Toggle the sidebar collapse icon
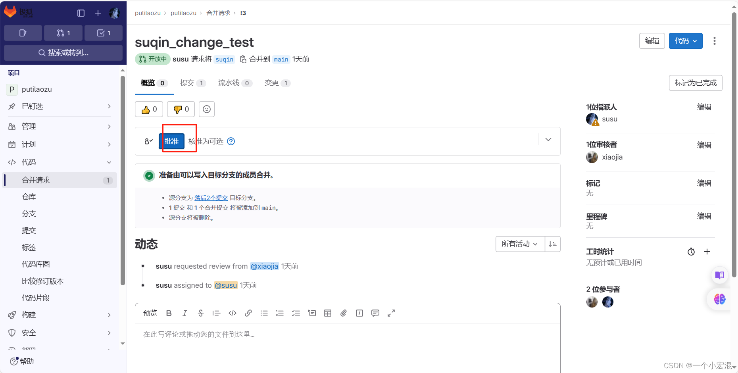 [x=81, y=13]
